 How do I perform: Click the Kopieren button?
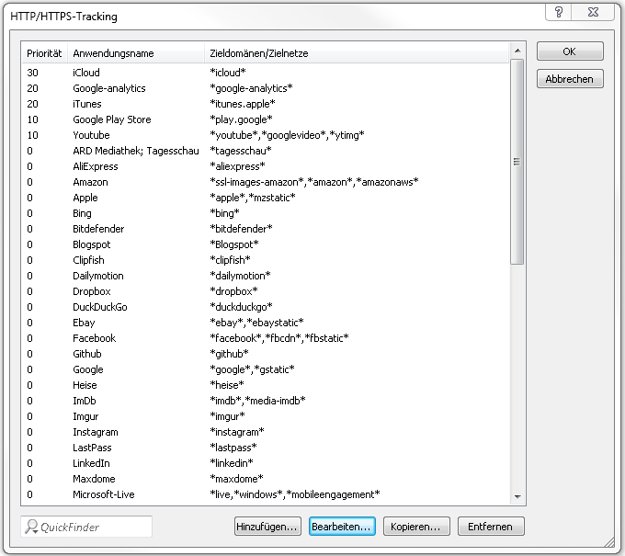point(415,527)
